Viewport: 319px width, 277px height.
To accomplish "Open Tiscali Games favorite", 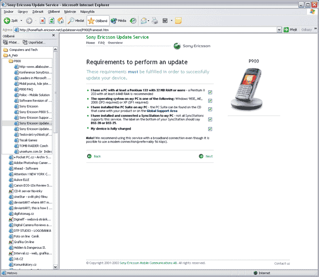I will click(x=26, y=140).
